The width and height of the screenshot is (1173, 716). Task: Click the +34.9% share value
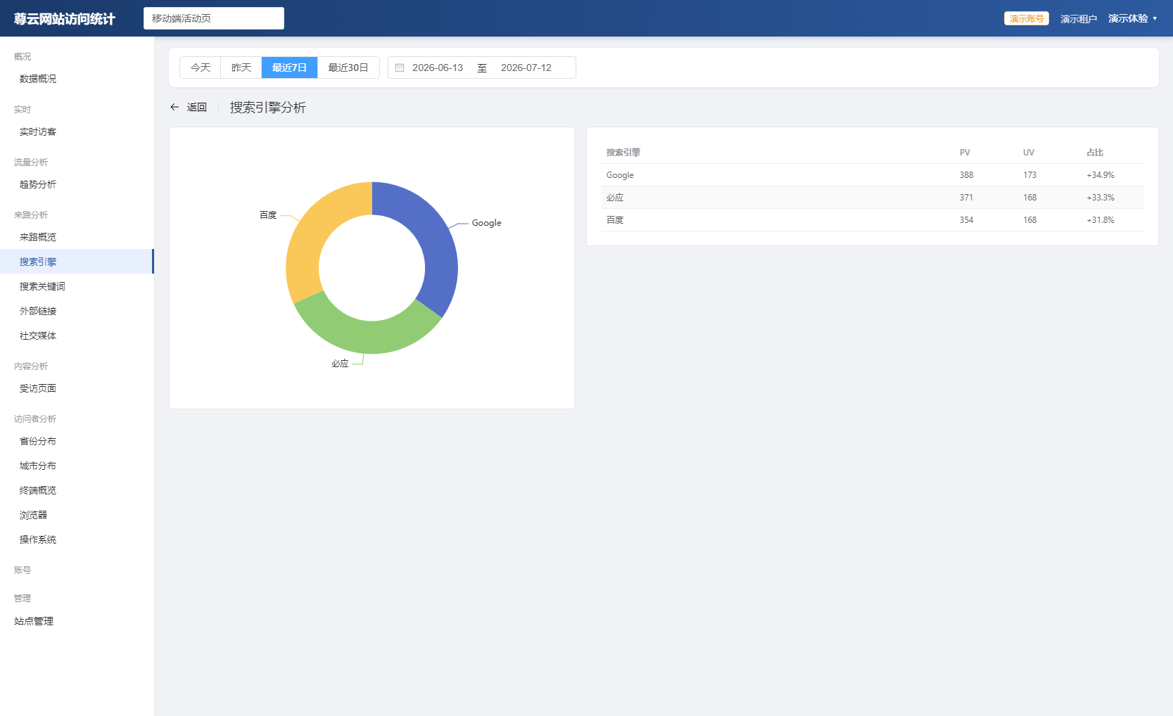(x=1101, y=175)
